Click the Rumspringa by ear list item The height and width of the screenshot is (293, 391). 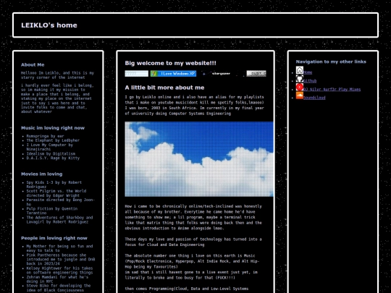[45, 136]
